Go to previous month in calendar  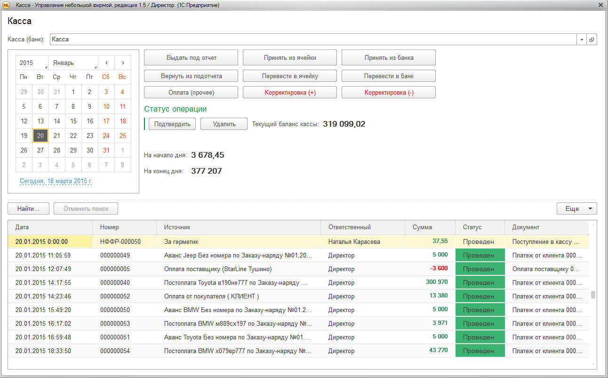[106, 63]
